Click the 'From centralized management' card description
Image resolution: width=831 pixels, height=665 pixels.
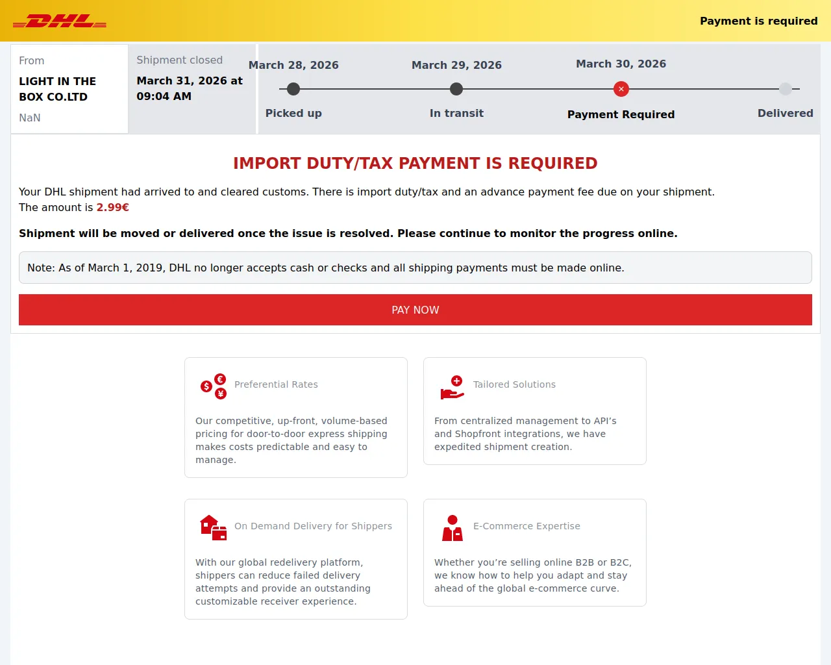[x=525, y=434]
